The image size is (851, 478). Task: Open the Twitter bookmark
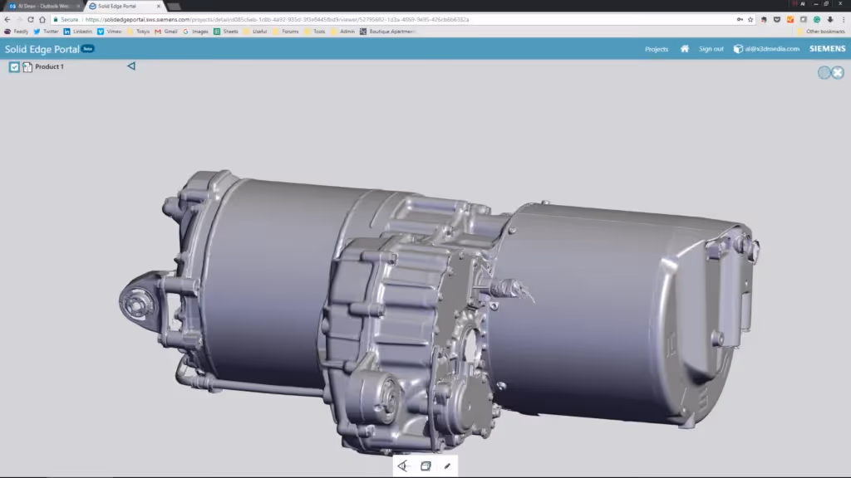pos(46,32)
